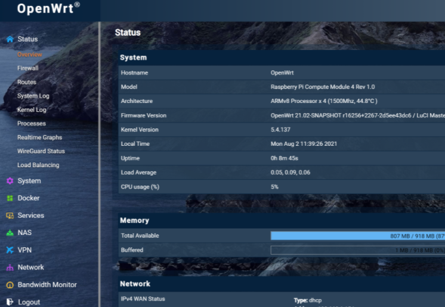Select the Overview menu item
The height and width of the screenshot is (307, 445).
[29, 55]
